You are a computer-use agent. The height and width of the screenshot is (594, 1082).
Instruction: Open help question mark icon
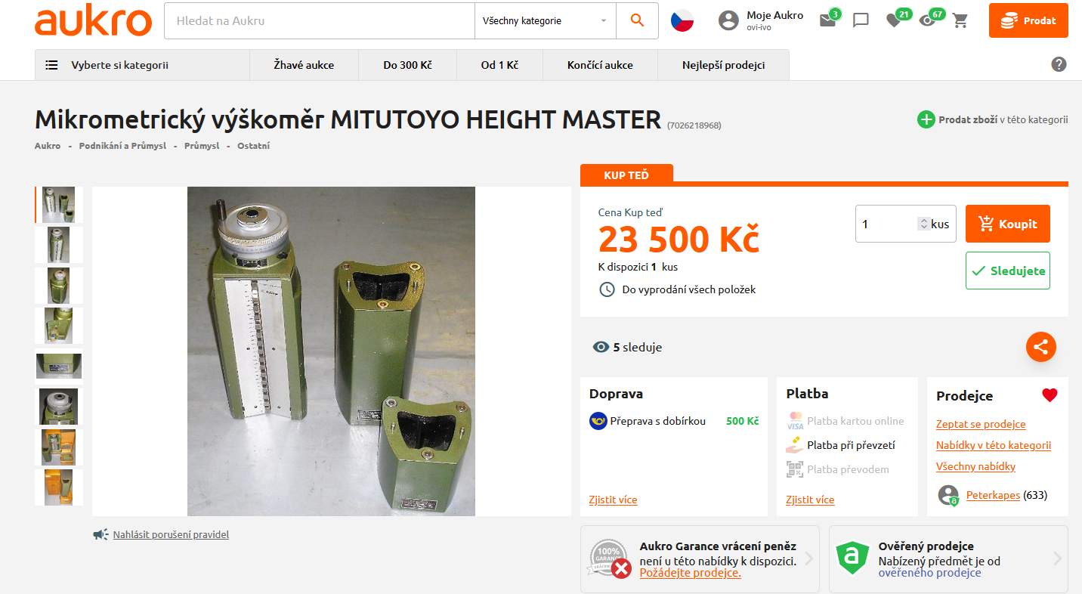click(x=1059, y=64)
